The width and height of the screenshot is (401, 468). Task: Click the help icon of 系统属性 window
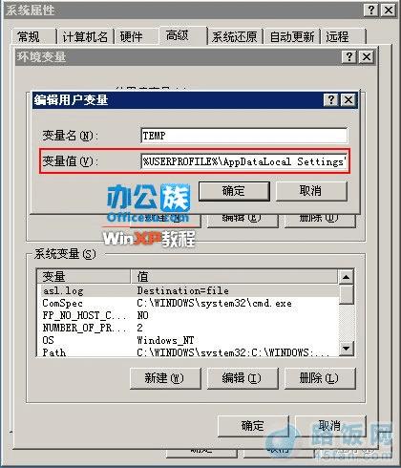371,11
